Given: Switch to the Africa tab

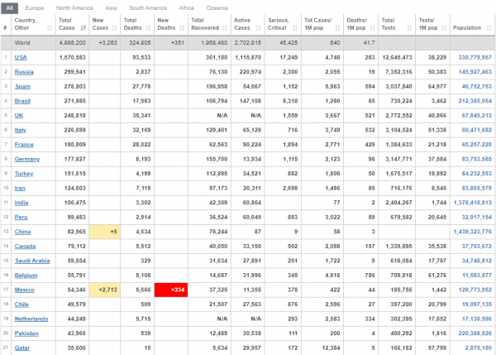Looking at the screenshot, I should point(186,8).
